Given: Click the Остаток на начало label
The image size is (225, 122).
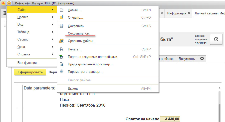Looking at the screenshot, I should coord(142,119).
